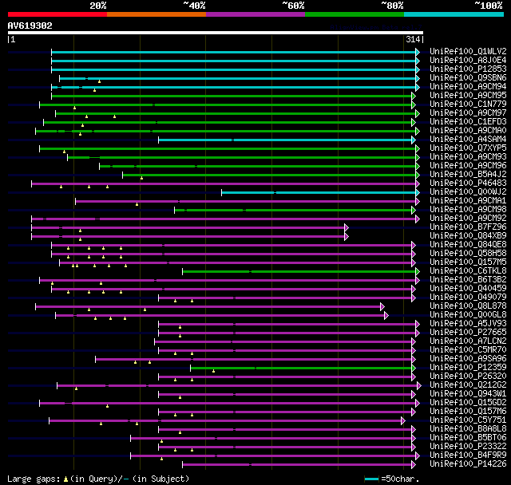511x485 pixels.
Task: Click the UniRef100_Q84XB9 label
Action: click(468, 236)
